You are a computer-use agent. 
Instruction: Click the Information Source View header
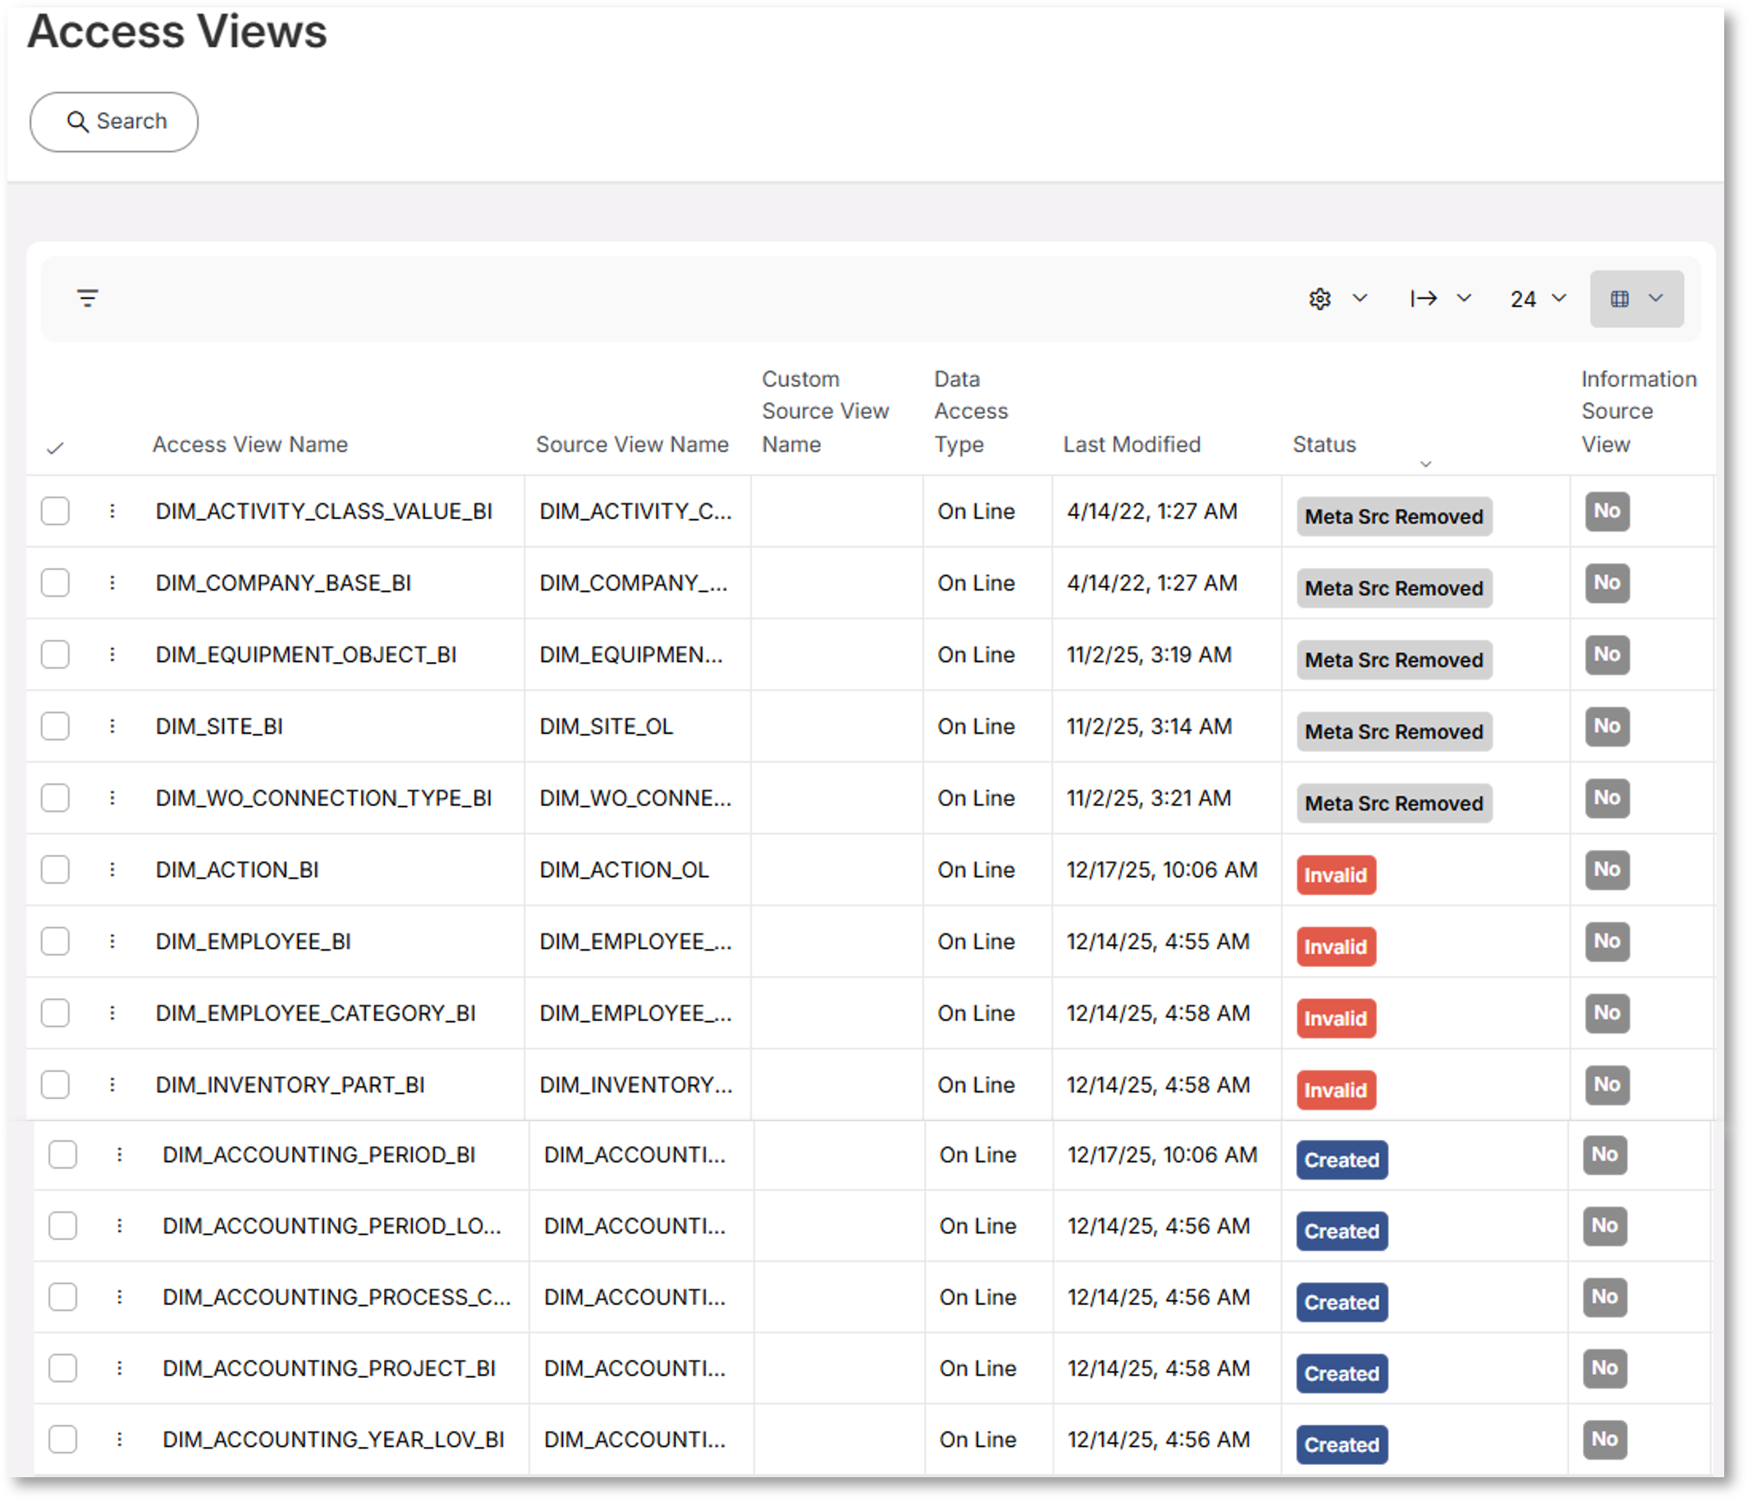(1638, 412)
